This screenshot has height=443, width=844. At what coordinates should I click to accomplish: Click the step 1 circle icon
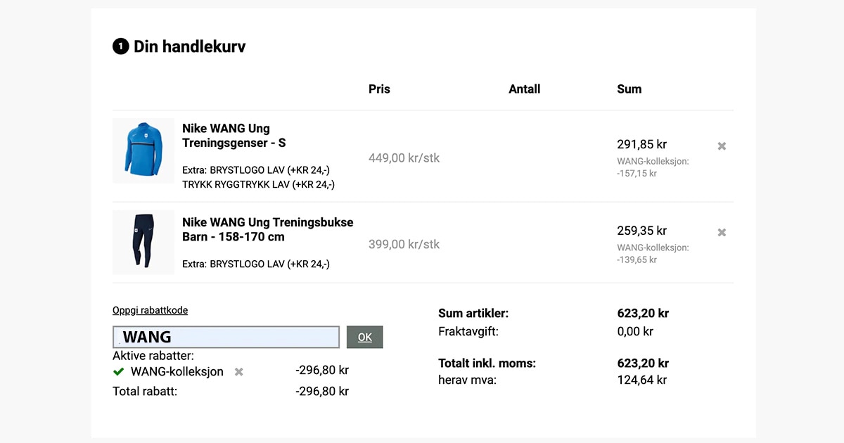point(120,47)
